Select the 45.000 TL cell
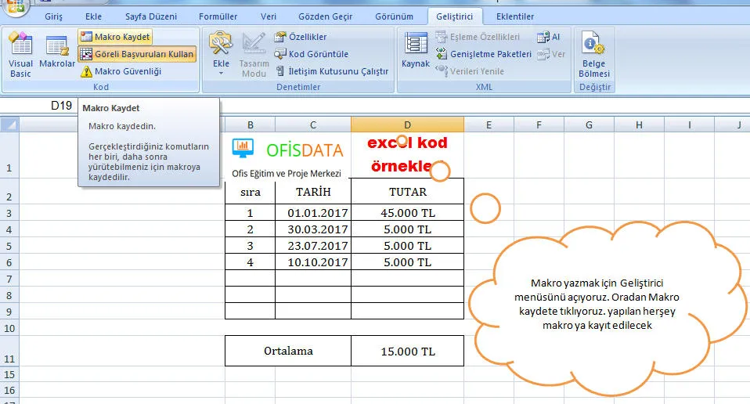Viewport: 750px width, 404px height. [407, 212]
